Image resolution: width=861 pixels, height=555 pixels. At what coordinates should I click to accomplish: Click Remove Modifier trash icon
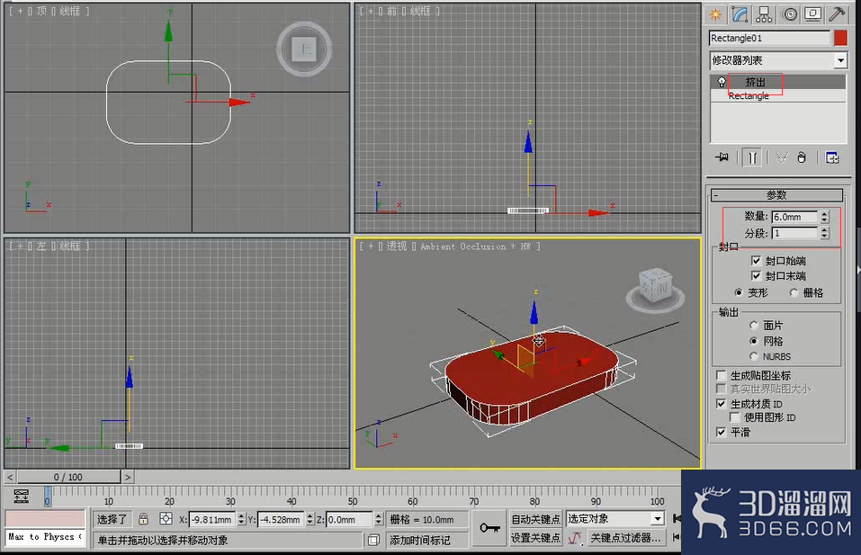802,158
